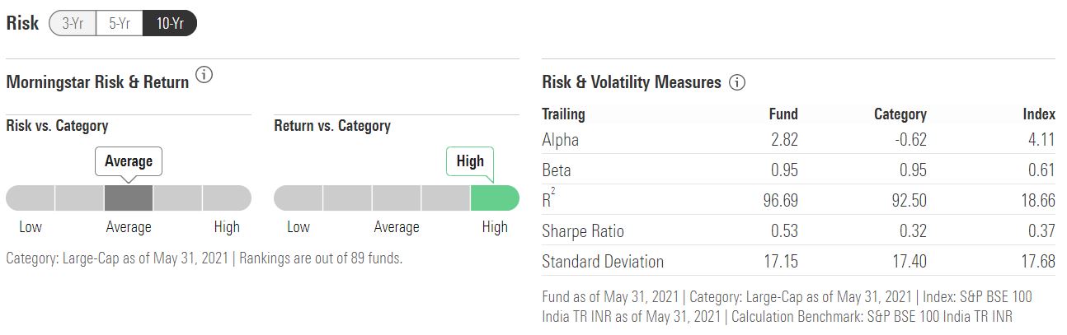Click the Average risk tooltip label
The image size is (1067, 335).
click(x=129, y=161)
